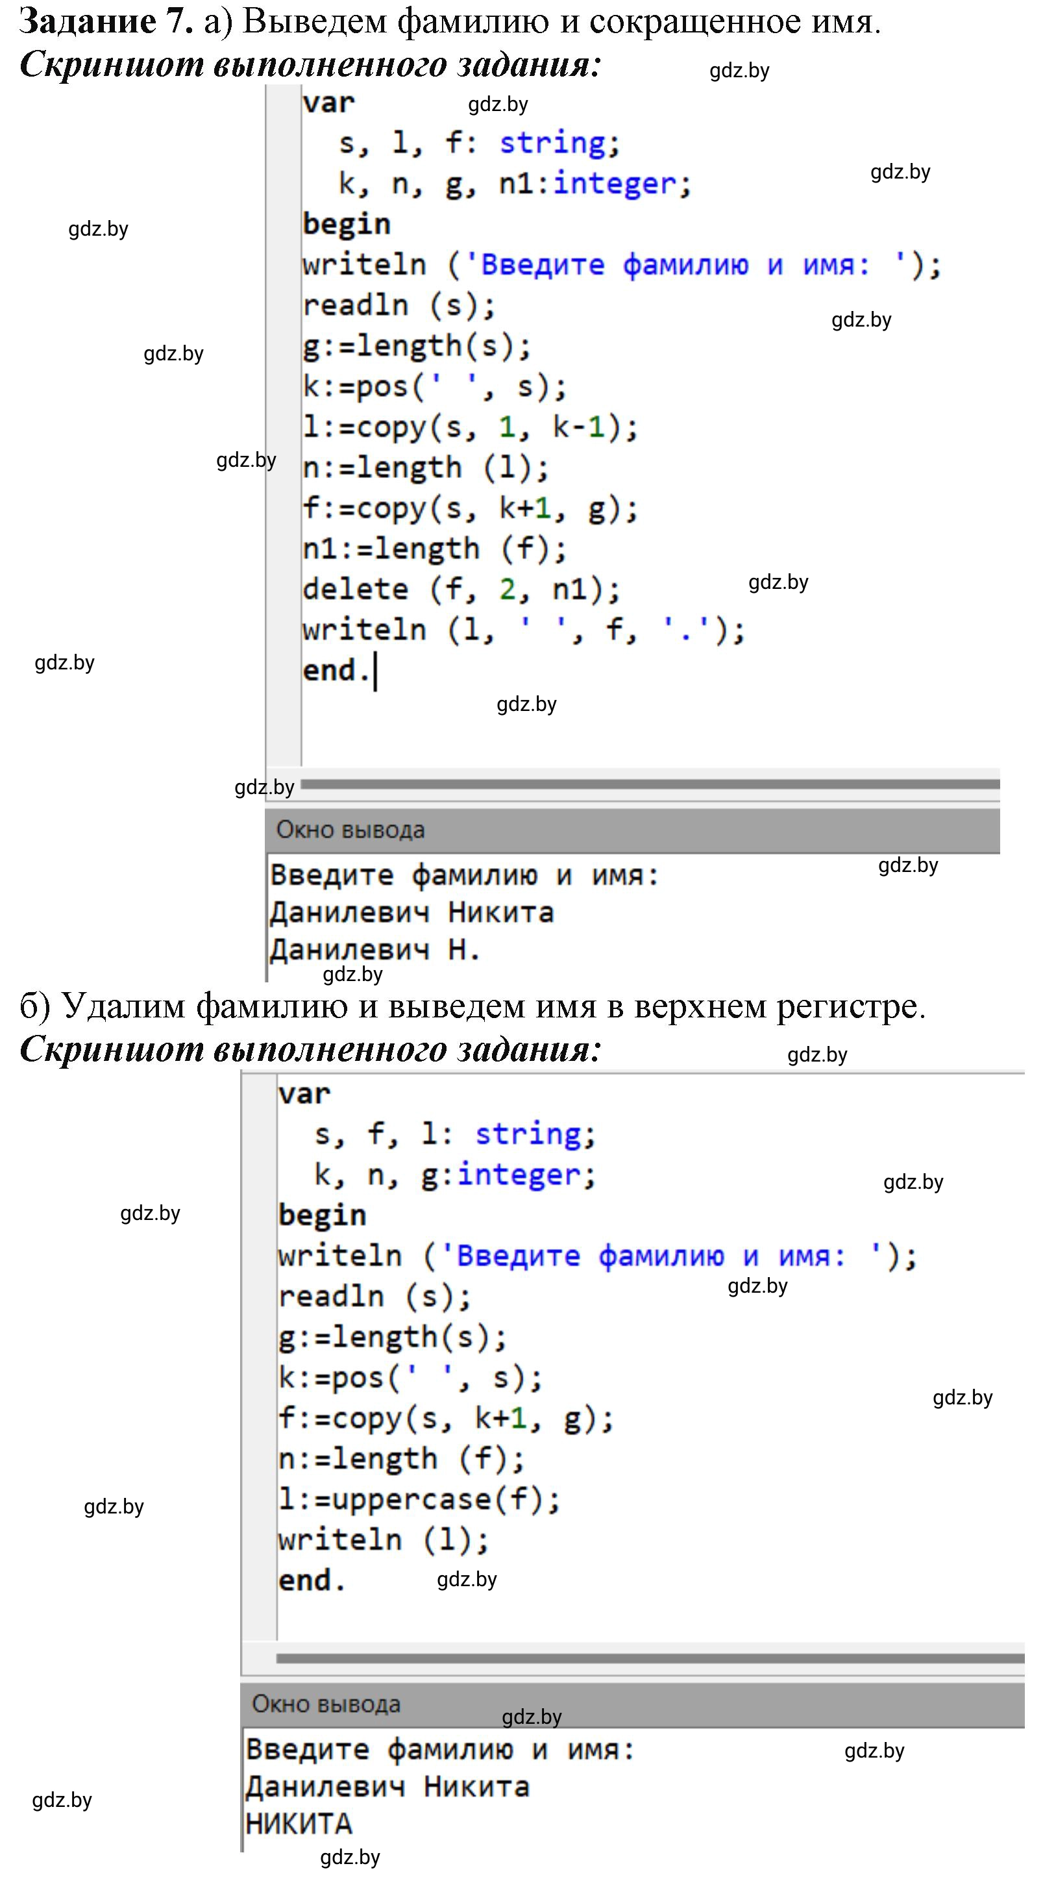Click the 'Окно вывода' panel header in the first screenshot

click(x=632, y=830)
